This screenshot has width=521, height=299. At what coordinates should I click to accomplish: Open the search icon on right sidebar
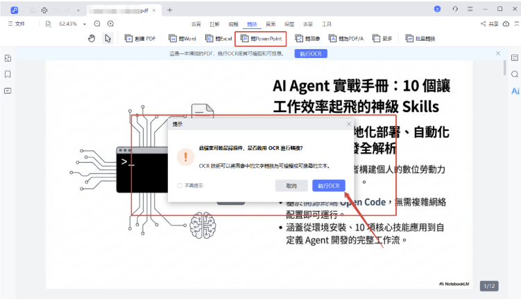pyautogui.click(x=515, y=74)
